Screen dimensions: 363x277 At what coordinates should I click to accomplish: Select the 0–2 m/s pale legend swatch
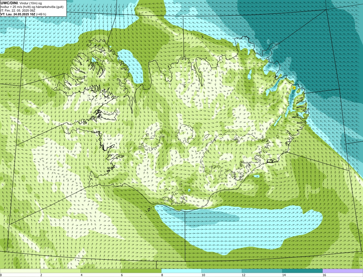pyautogui.click(x=20, y=271)
